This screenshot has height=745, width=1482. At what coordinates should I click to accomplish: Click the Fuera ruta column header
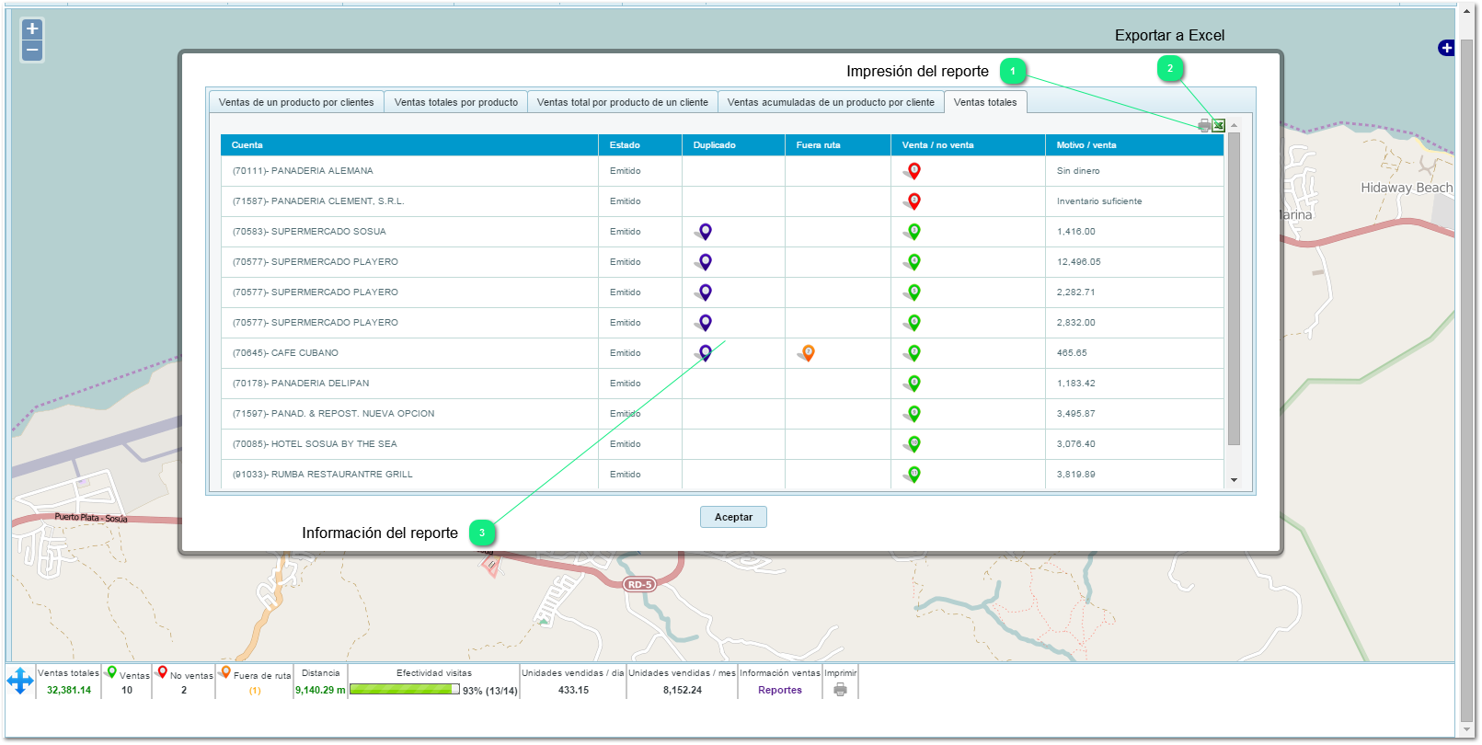tap(838, 145)
